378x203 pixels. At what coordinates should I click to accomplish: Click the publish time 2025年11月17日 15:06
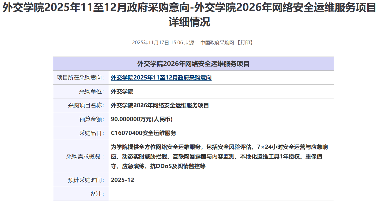coord(157,43)
